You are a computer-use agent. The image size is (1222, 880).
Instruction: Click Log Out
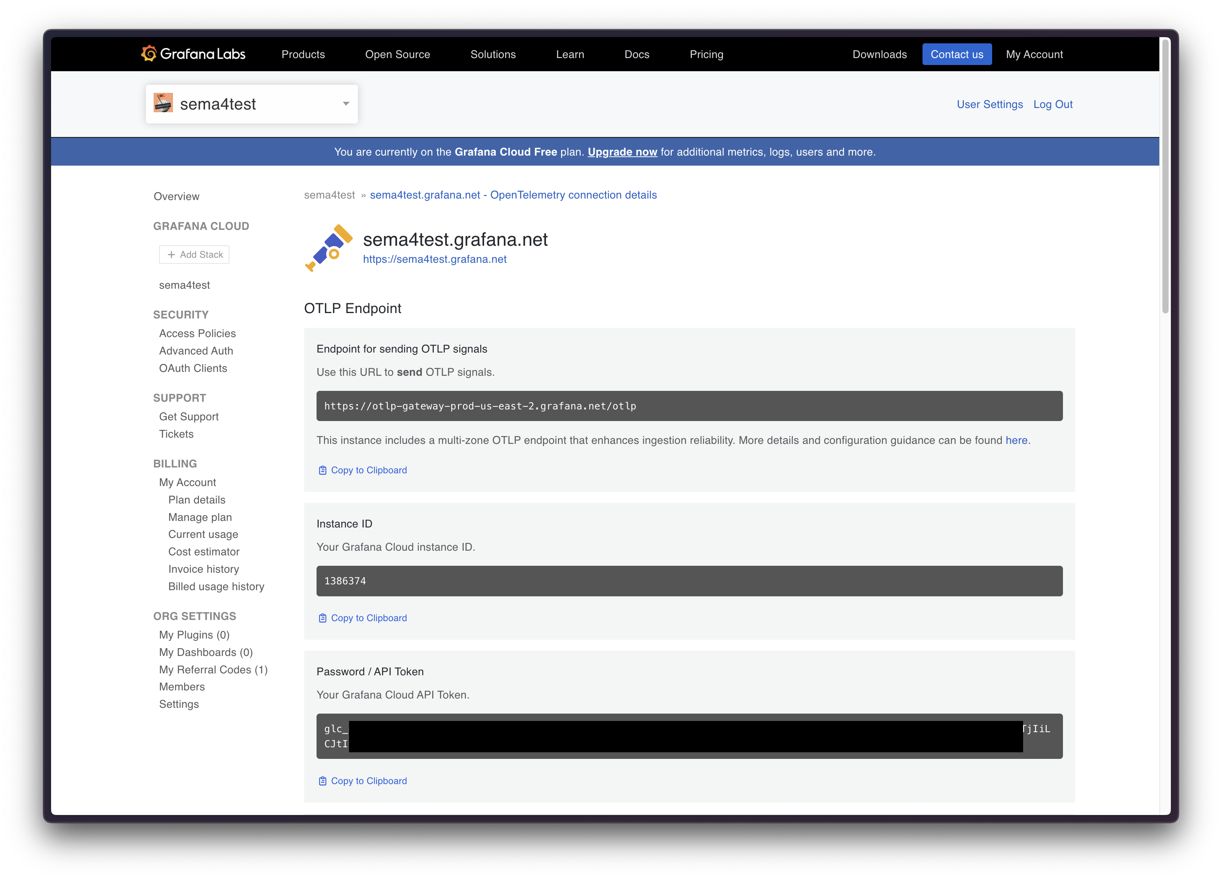[x=1053, y=104]
